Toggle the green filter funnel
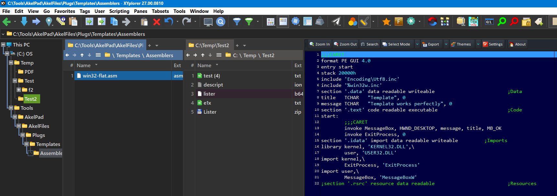 tap(249, 22)
